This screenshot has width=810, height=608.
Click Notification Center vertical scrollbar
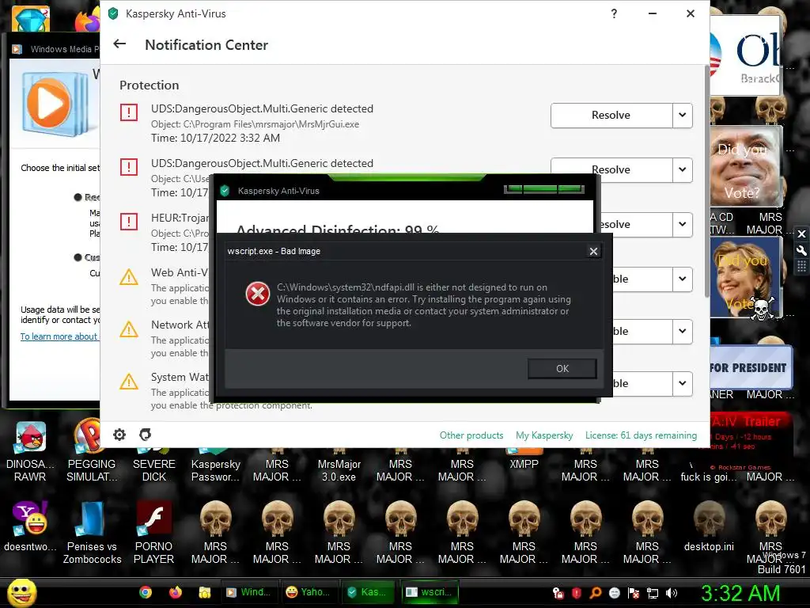point(706,181)
